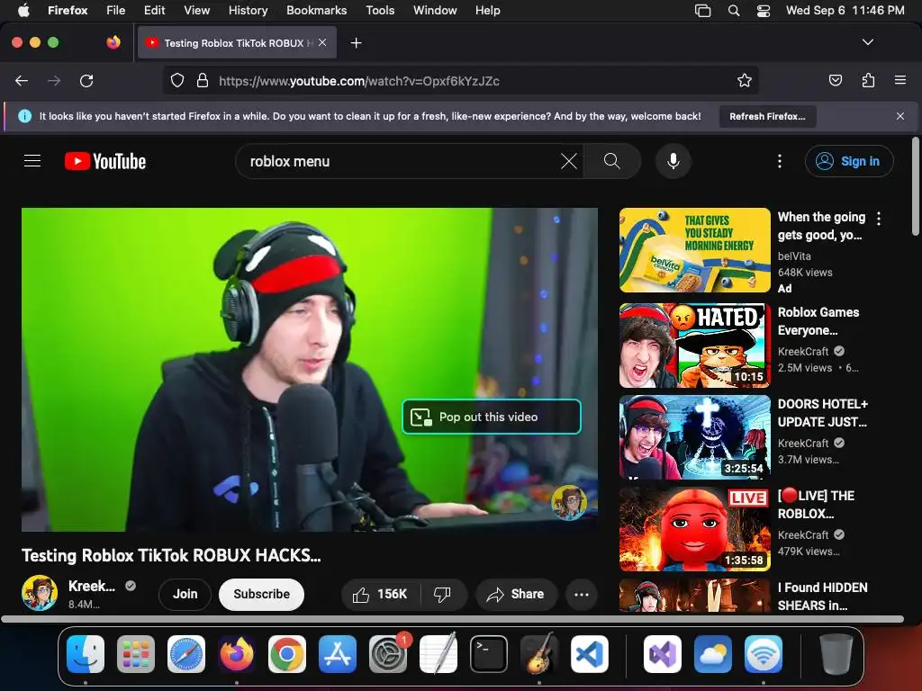Open a new tab
Image resolution: width=922 pixels, height=691 pixels.
(x=356, y=43)
